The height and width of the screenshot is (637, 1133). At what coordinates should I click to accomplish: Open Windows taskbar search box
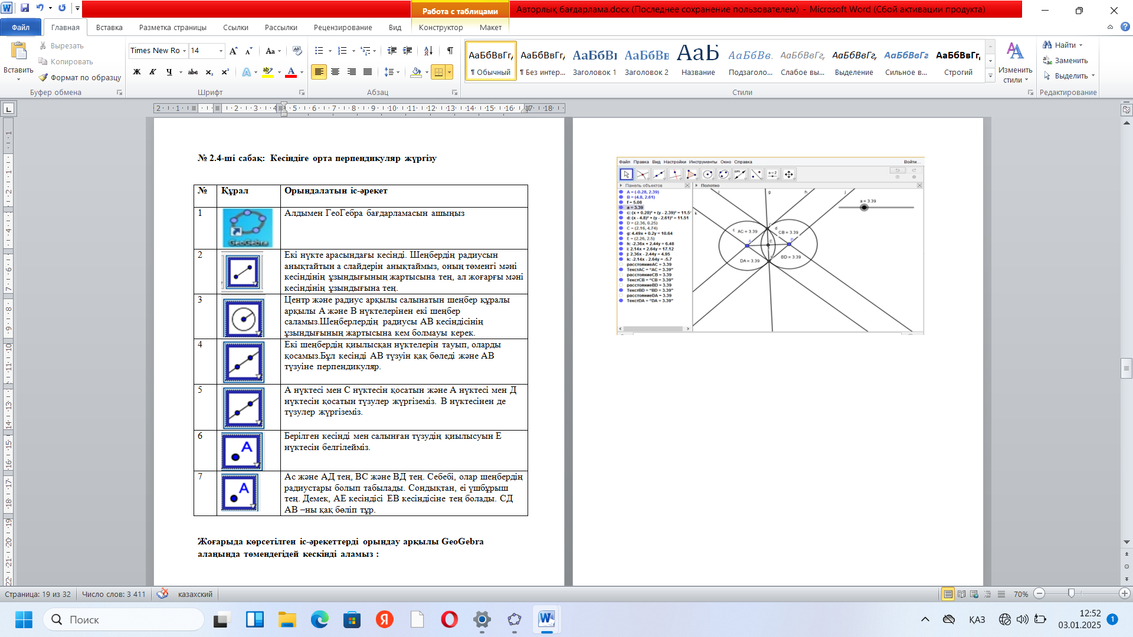[x=124, y=619]
